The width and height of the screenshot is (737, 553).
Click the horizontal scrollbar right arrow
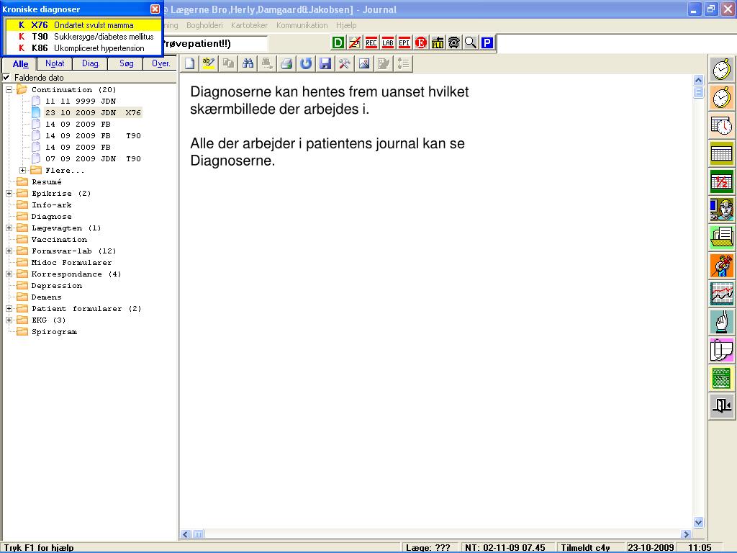[686, 534]
